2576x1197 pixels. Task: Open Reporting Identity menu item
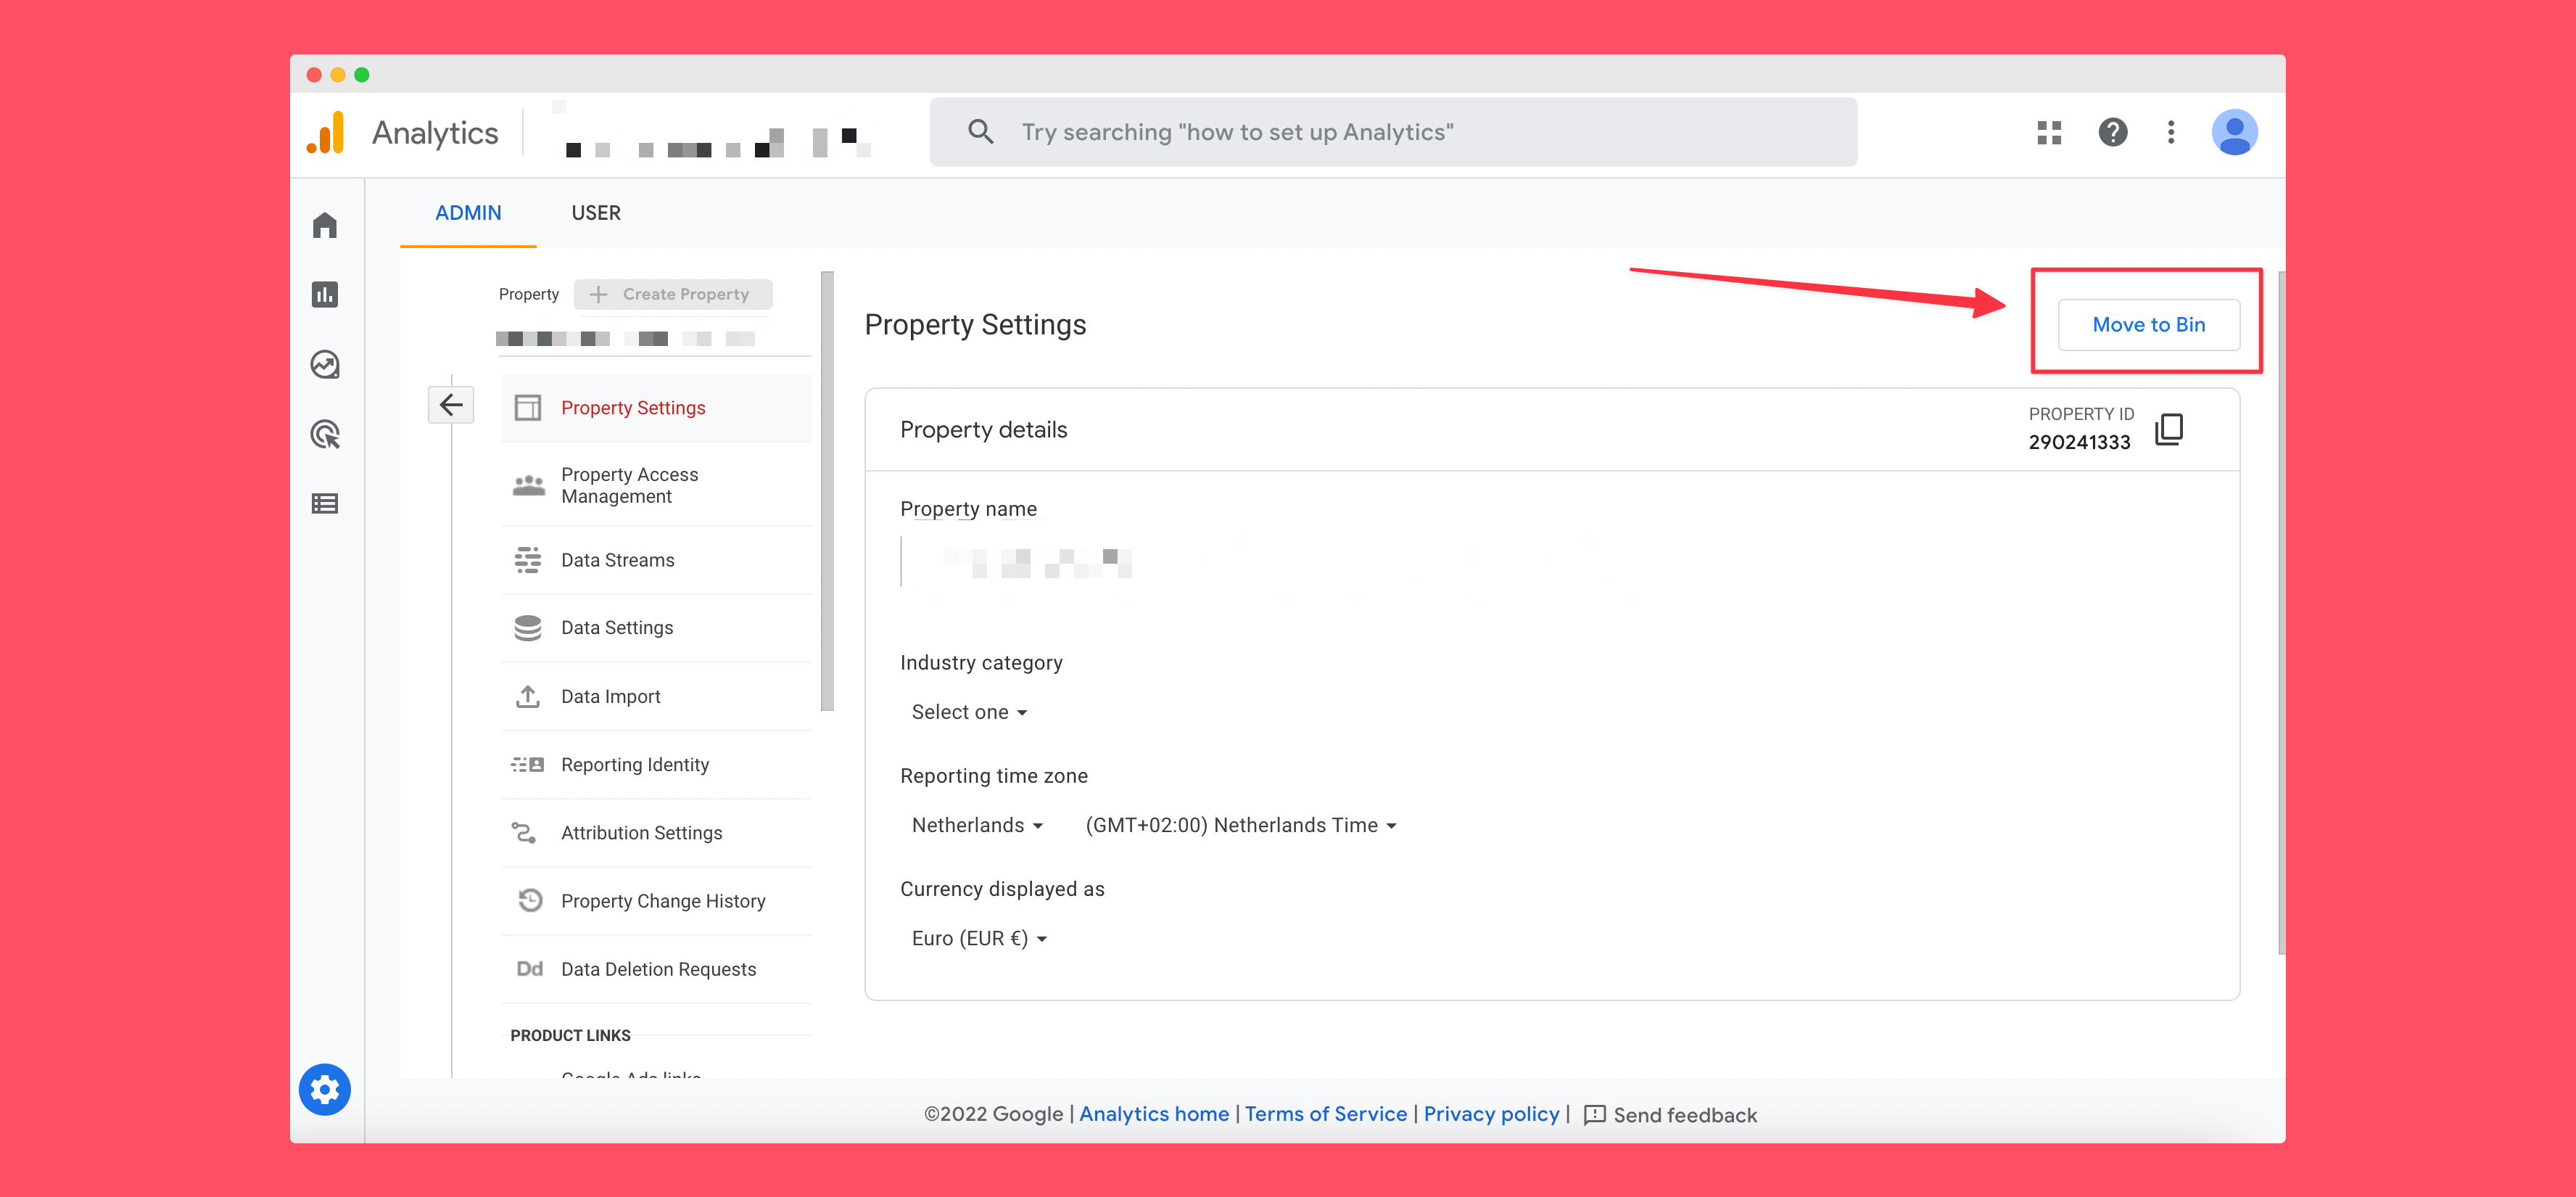pyautogui.click(x=656, y=765)
